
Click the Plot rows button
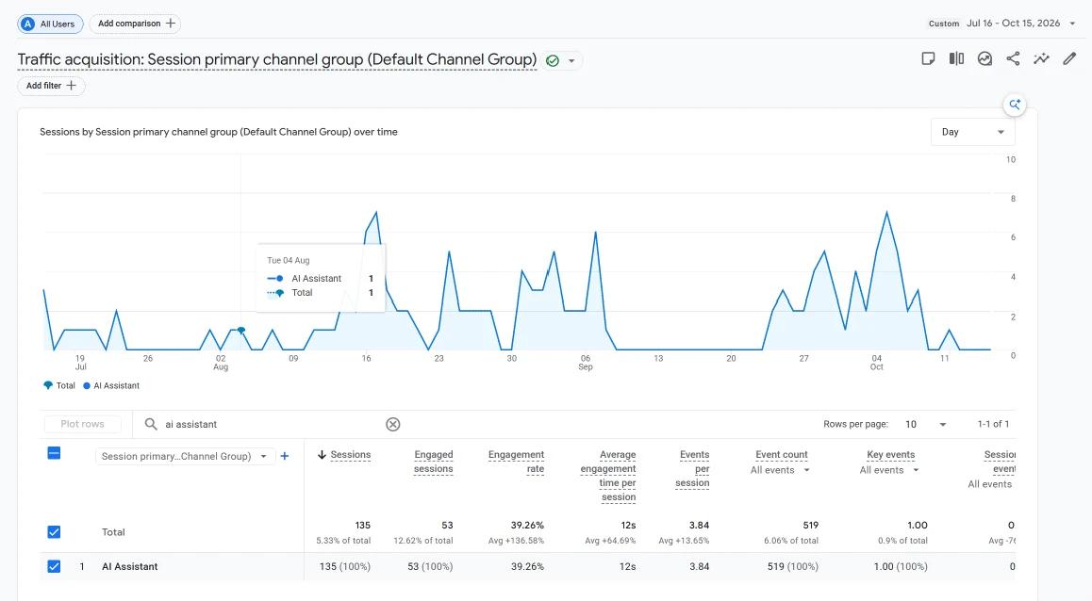pyautogui.click(x=82, y=424)
